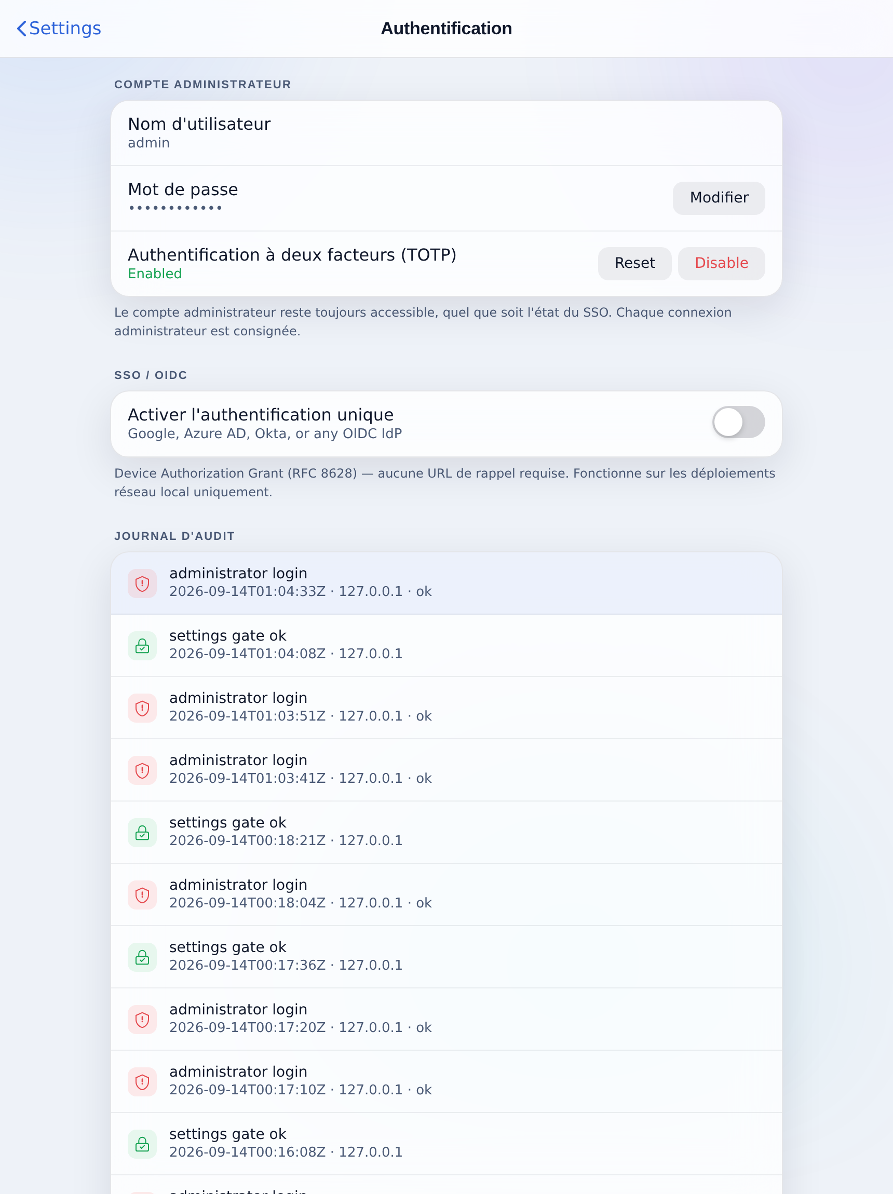This screenshot has height=1194, width=893.
Task: Open the highlighted administrator login 01:04:33Z row
Action: (x=446, y=583)
